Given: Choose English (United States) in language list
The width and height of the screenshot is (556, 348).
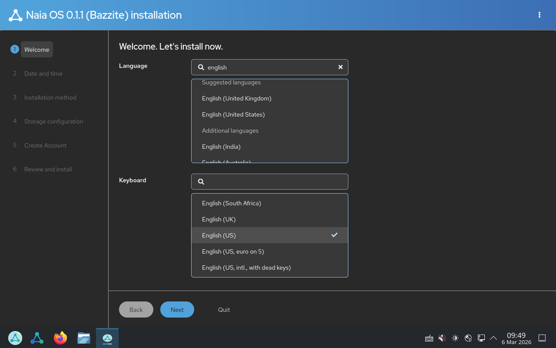Looking at the screenshot, I should [233, 114].
